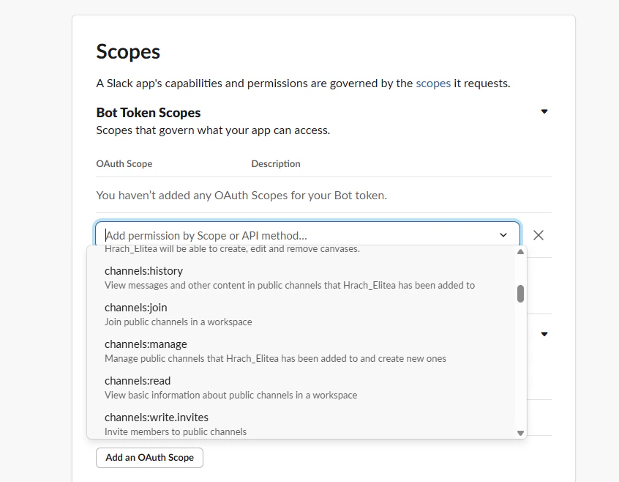Image resolution: width=619 pixels, height=482 pixels.
Task: Collapse the lower section arrow beside dropdown
Action: coord(544,334)
